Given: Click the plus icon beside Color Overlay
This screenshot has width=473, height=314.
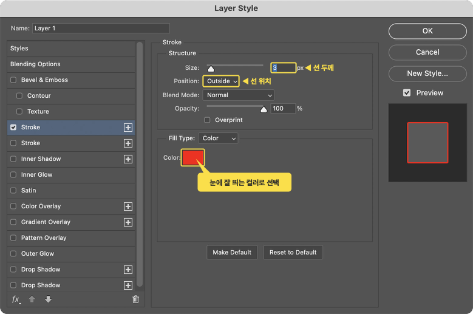Looking at the screenshot, I should (x=128, y=206).
